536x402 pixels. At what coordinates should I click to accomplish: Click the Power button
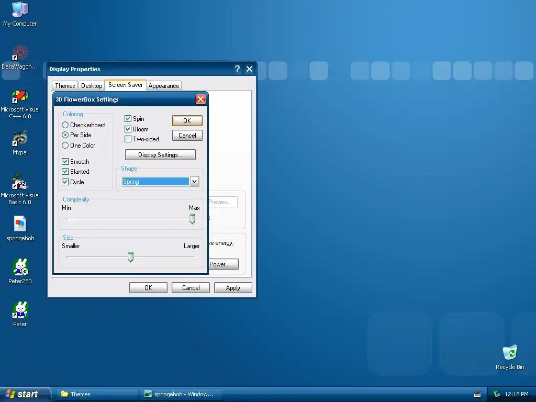224,264
